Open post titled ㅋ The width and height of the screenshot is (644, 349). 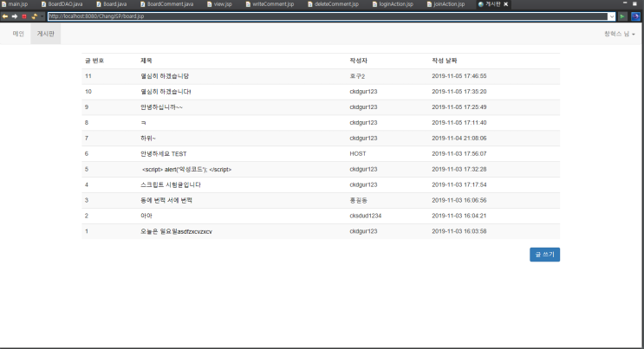tap(143, 123)
